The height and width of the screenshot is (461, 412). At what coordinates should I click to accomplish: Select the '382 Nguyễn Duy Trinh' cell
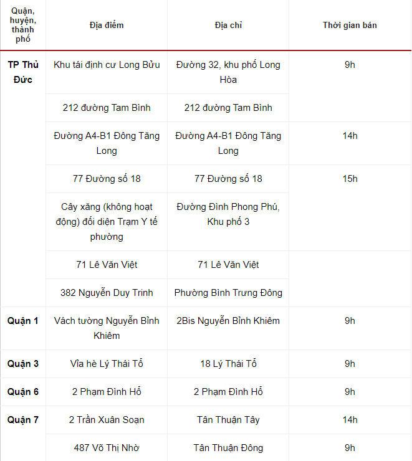pos(107,293)
